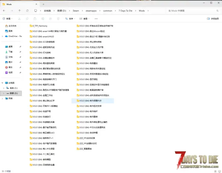Close the Mods tab
Viewport: 222px width, 173px height.
click(x=37, y=4)
